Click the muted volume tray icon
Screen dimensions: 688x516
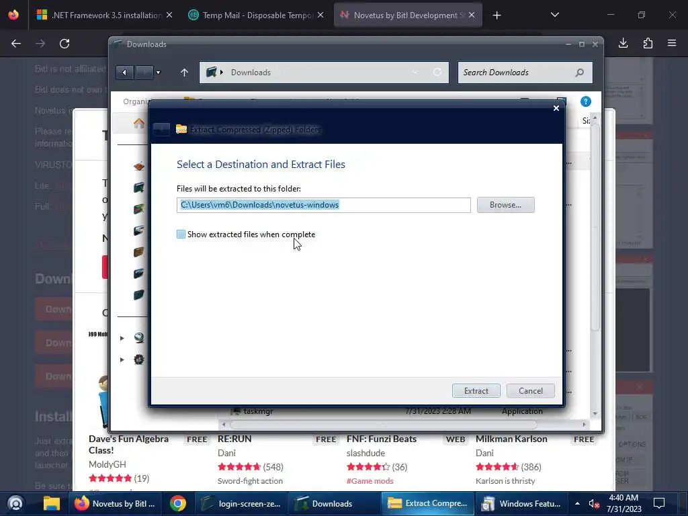click(594, 504)
